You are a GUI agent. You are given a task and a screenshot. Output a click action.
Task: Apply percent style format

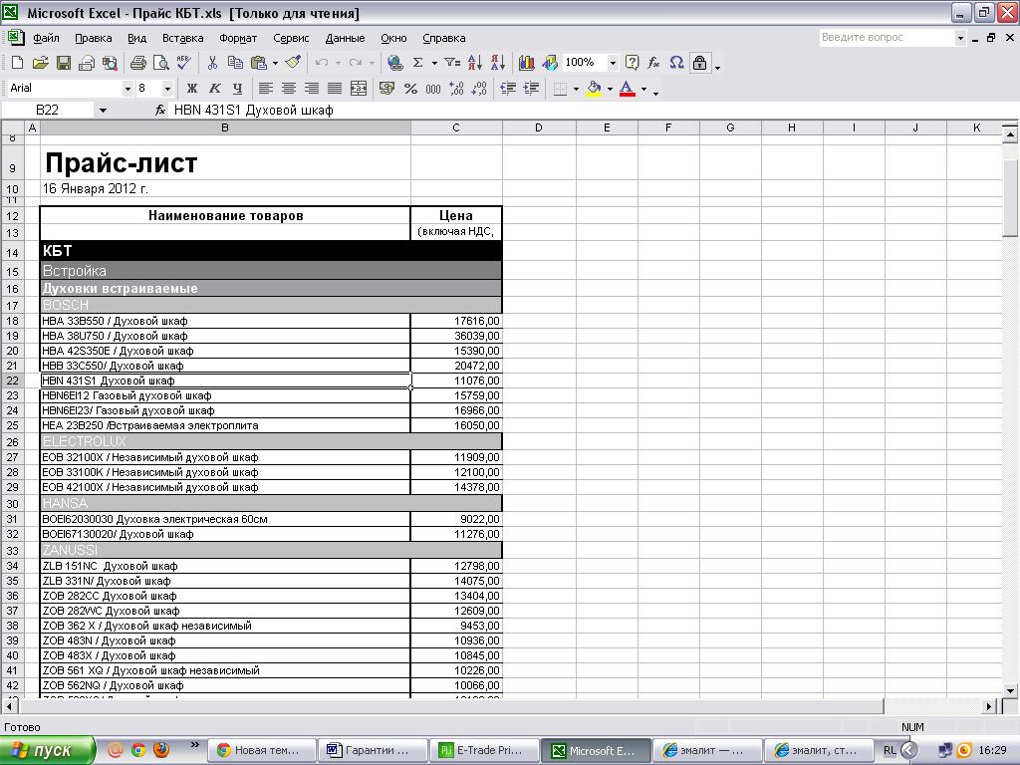coord(410,88)
